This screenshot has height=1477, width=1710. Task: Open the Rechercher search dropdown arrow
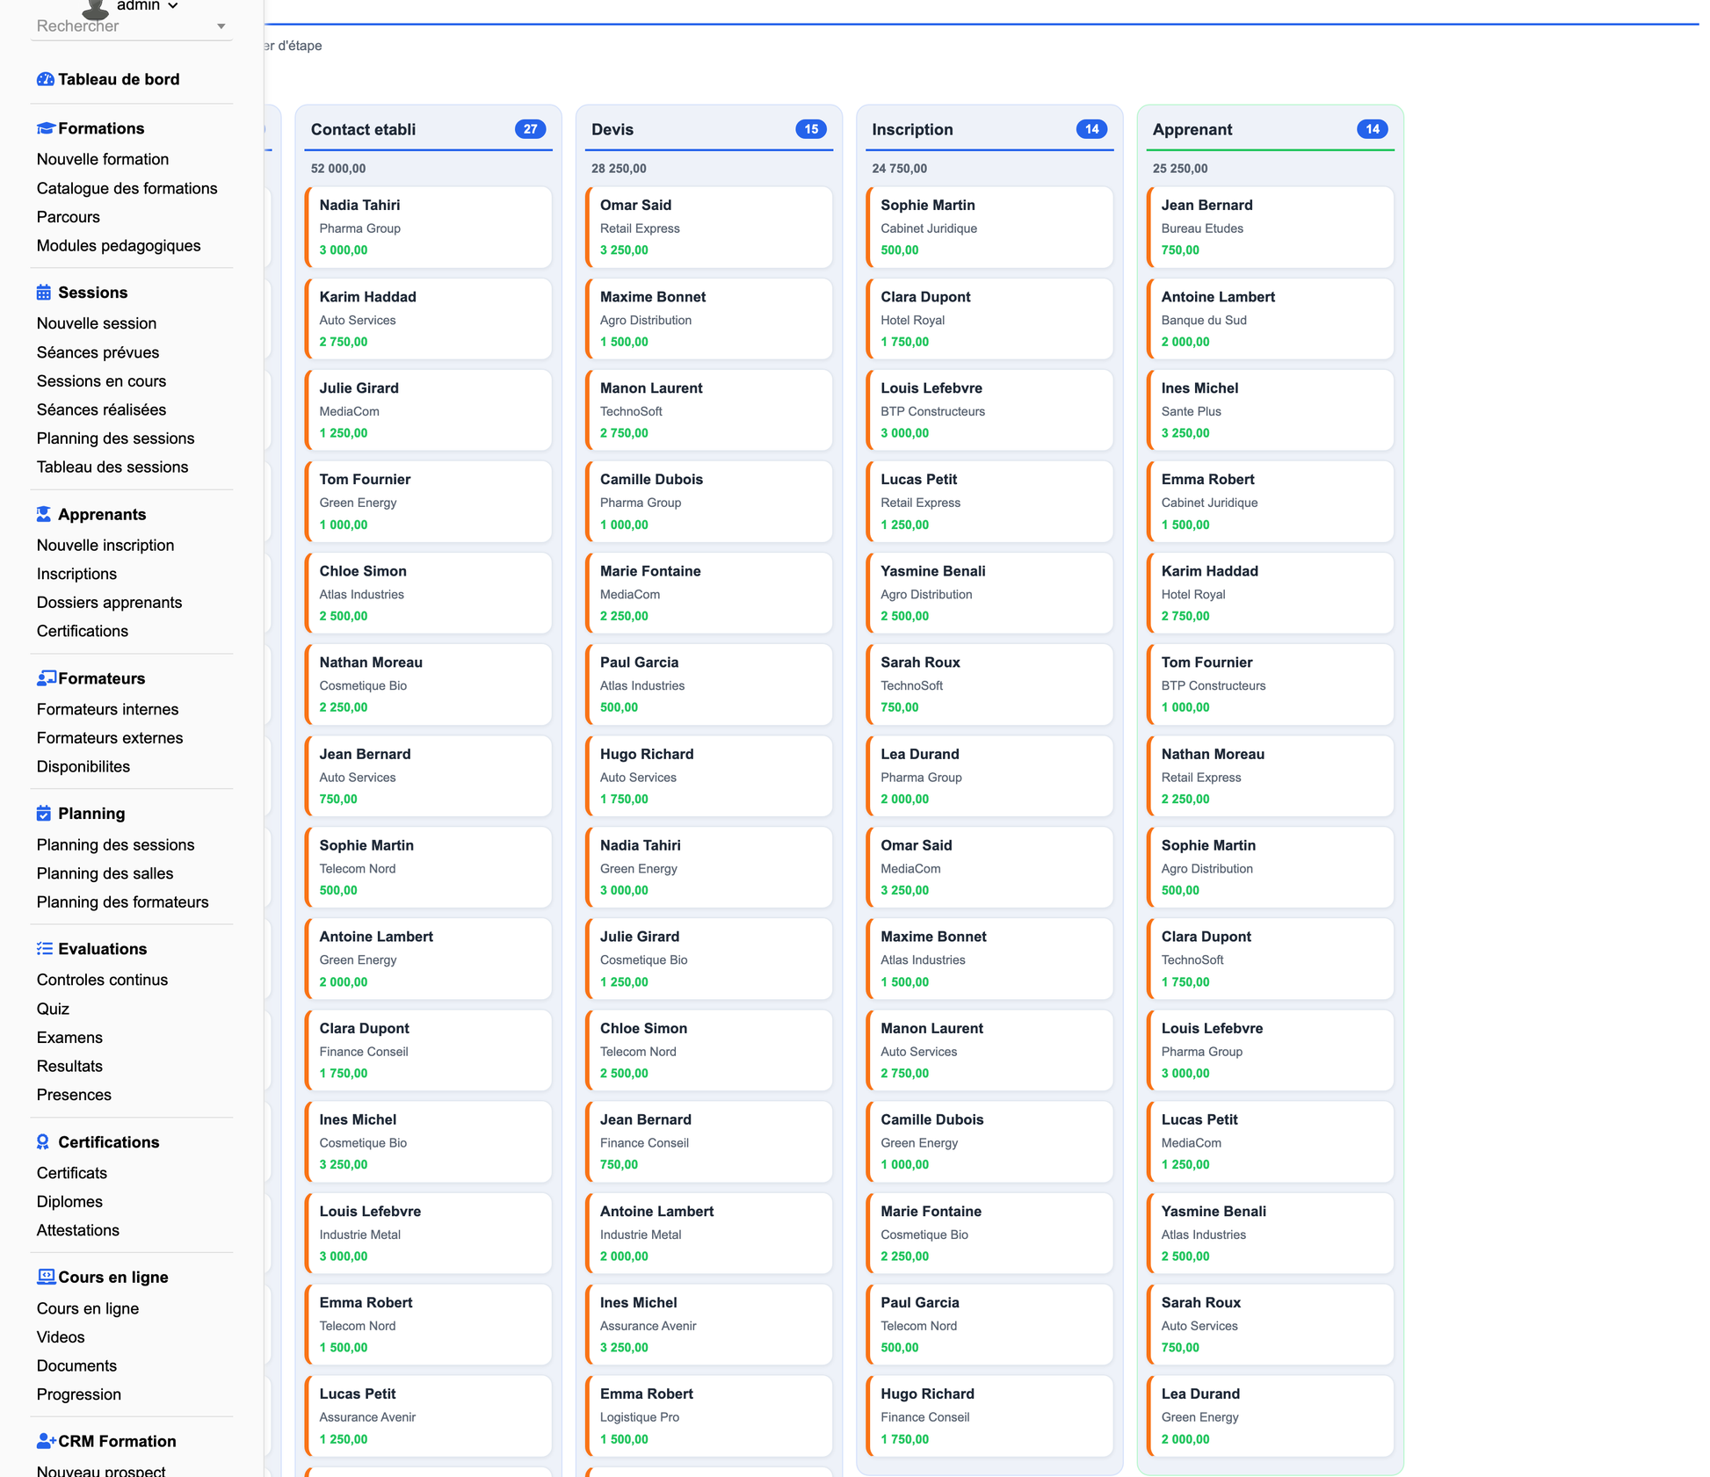221,26
